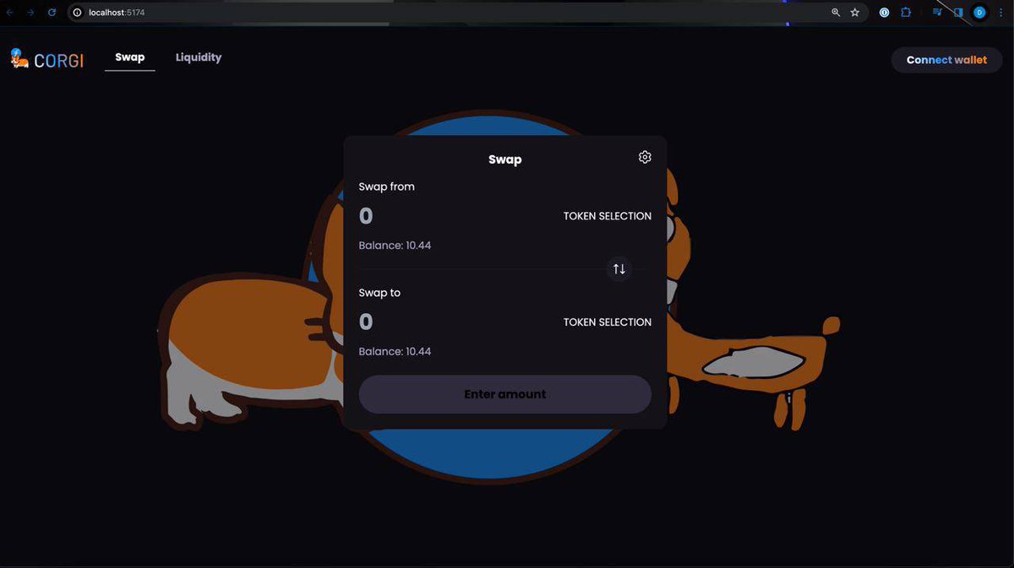1014x568 pixels.
Task: Select the Swap tab
Action: click(129, 57)
